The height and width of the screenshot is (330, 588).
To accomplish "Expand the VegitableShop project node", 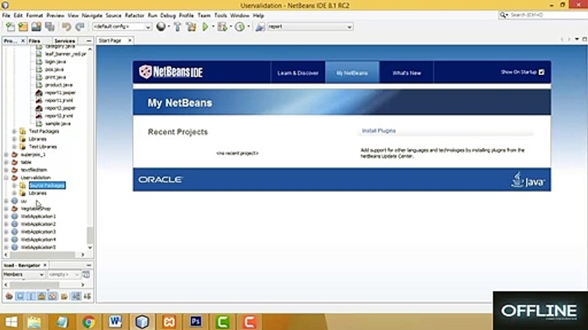I will (x=6, y=209).
